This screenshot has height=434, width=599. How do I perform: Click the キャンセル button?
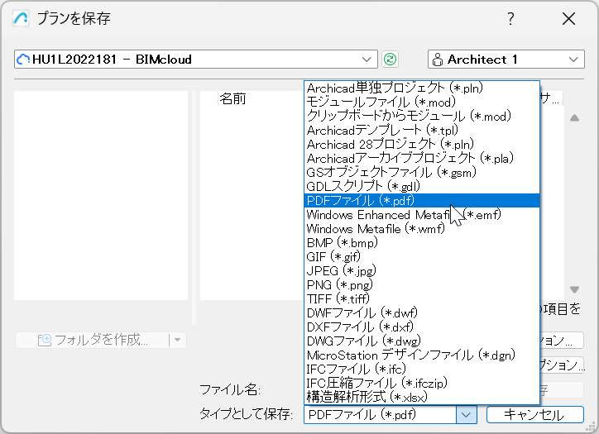[534, 414]
